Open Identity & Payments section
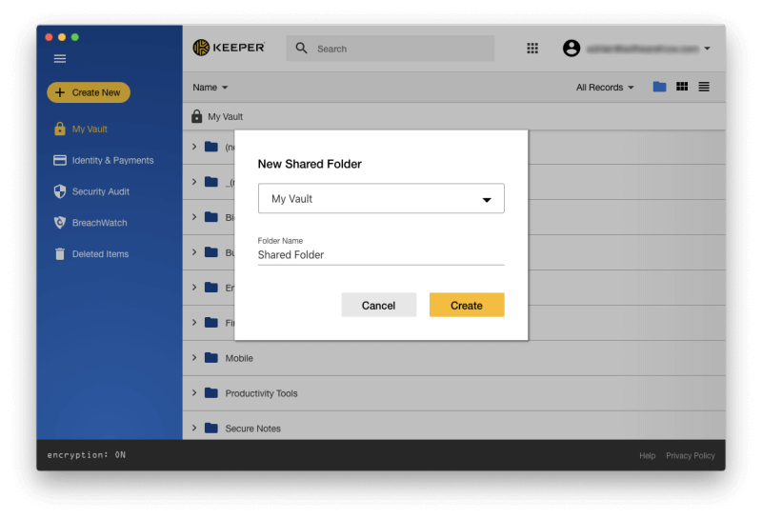762x519 pixels. coord(112,160)
